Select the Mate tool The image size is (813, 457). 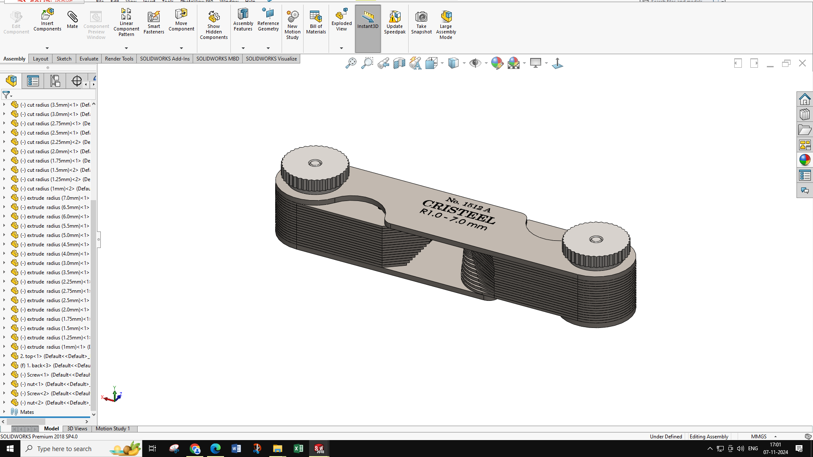coord(72,20)
